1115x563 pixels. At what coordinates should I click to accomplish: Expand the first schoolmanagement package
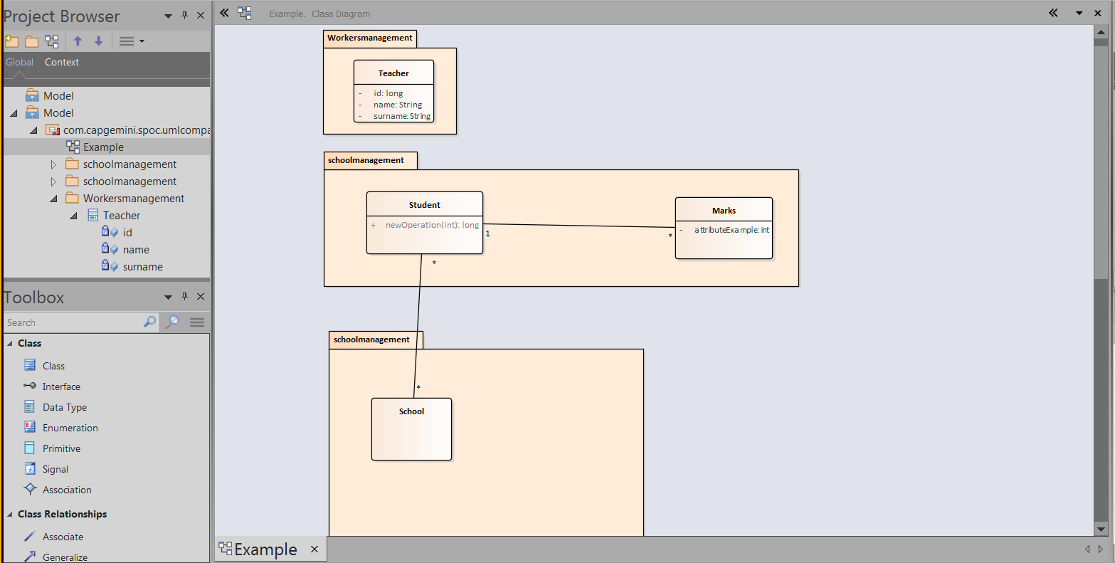point(53,164)
